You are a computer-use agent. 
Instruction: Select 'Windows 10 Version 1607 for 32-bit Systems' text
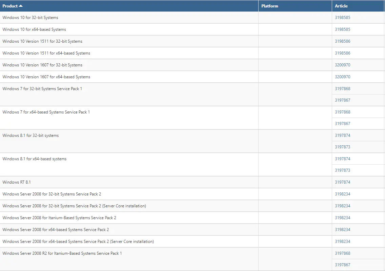[42, 65]
